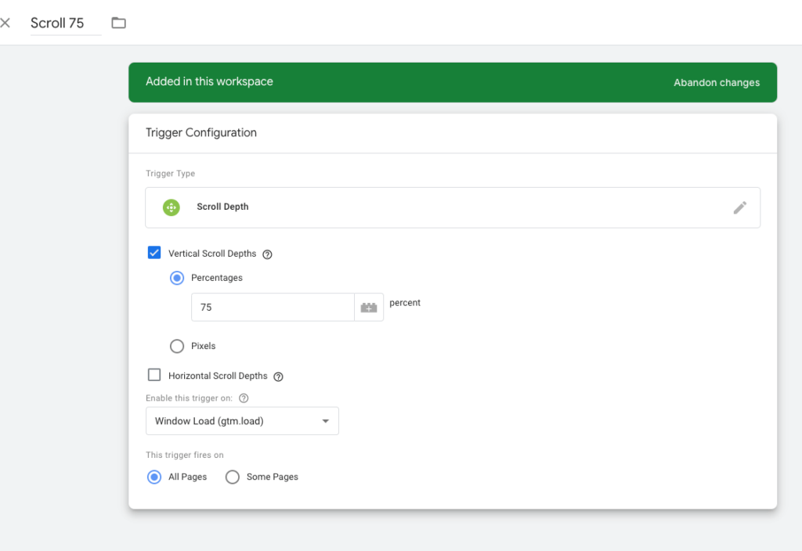Viewport: 802px width, 551px height.
Task: Click the percentages input containing 75
Action: [273, 307]
